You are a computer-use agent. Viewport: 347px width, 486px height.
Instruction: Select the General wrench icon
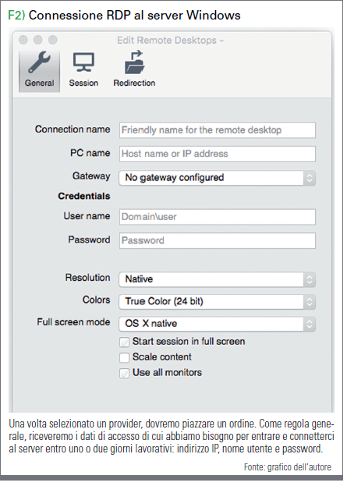pyautogui.click(x=39, y=63)
